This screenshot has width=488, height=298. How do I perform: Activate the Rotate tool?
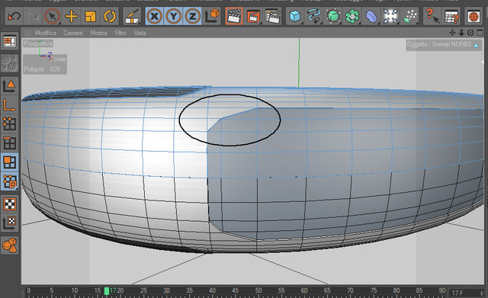click(109, 16)
